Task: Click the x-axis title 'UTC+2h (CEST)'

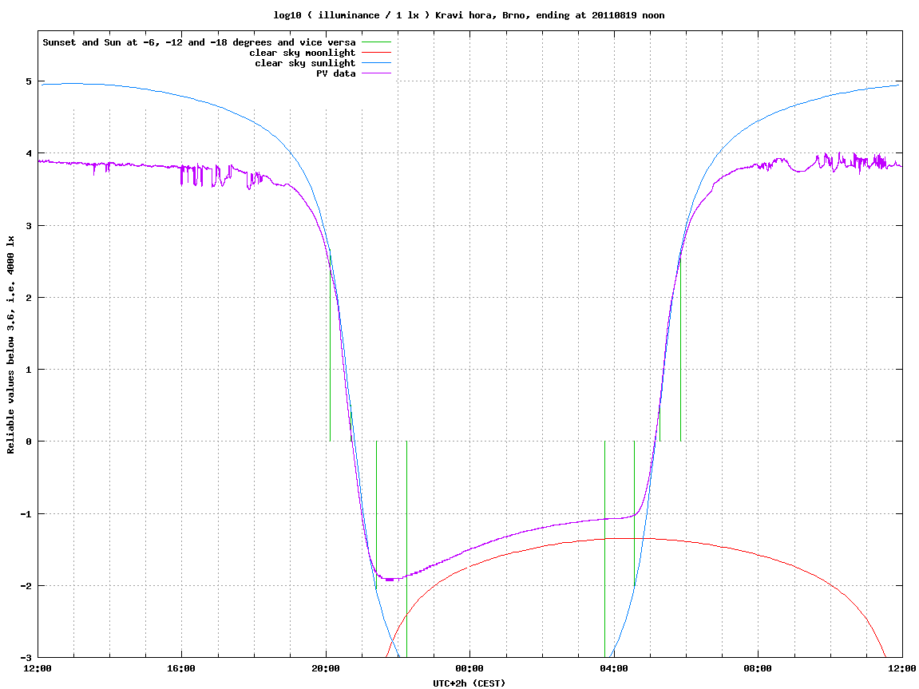Action: pos(469,683)
